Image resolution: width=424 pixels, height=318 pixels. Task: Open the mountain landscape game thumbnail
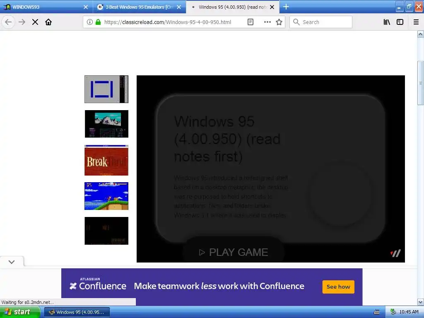tap(106, 124)
